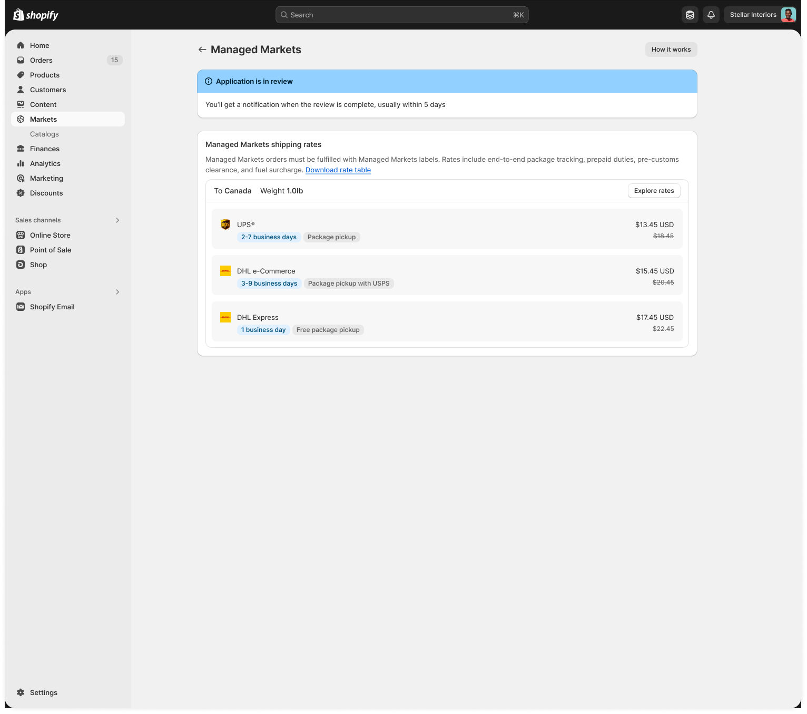The height and width of the screenshot is (714, 807).
Task: Select Catalogs under Markets
Action: 44,134
